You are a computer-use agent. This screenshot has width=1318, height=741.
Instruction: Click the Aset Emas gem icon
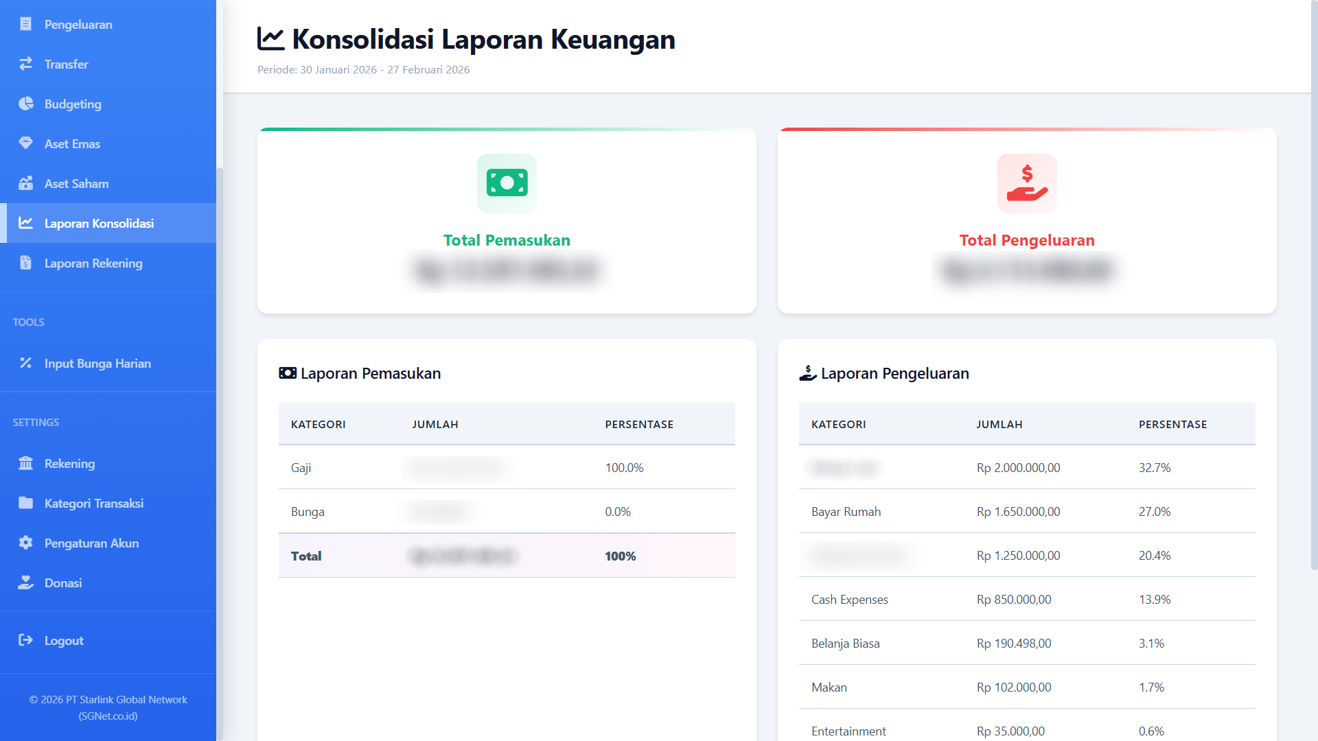[x=25, y=143]
